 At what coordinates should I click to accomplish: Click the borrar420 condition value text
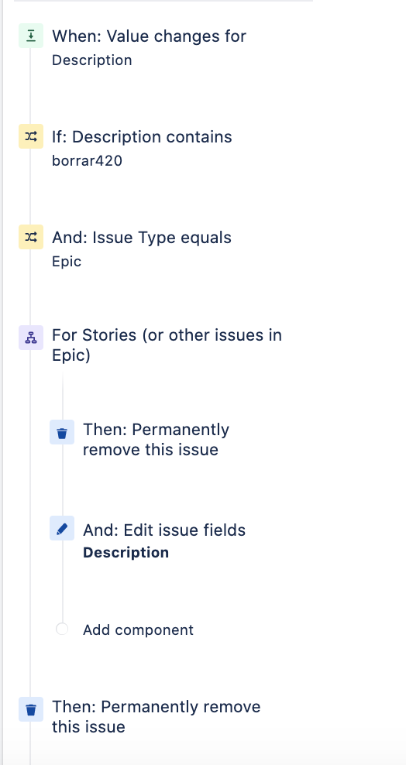pyautogui.click(x=87, y=160)
